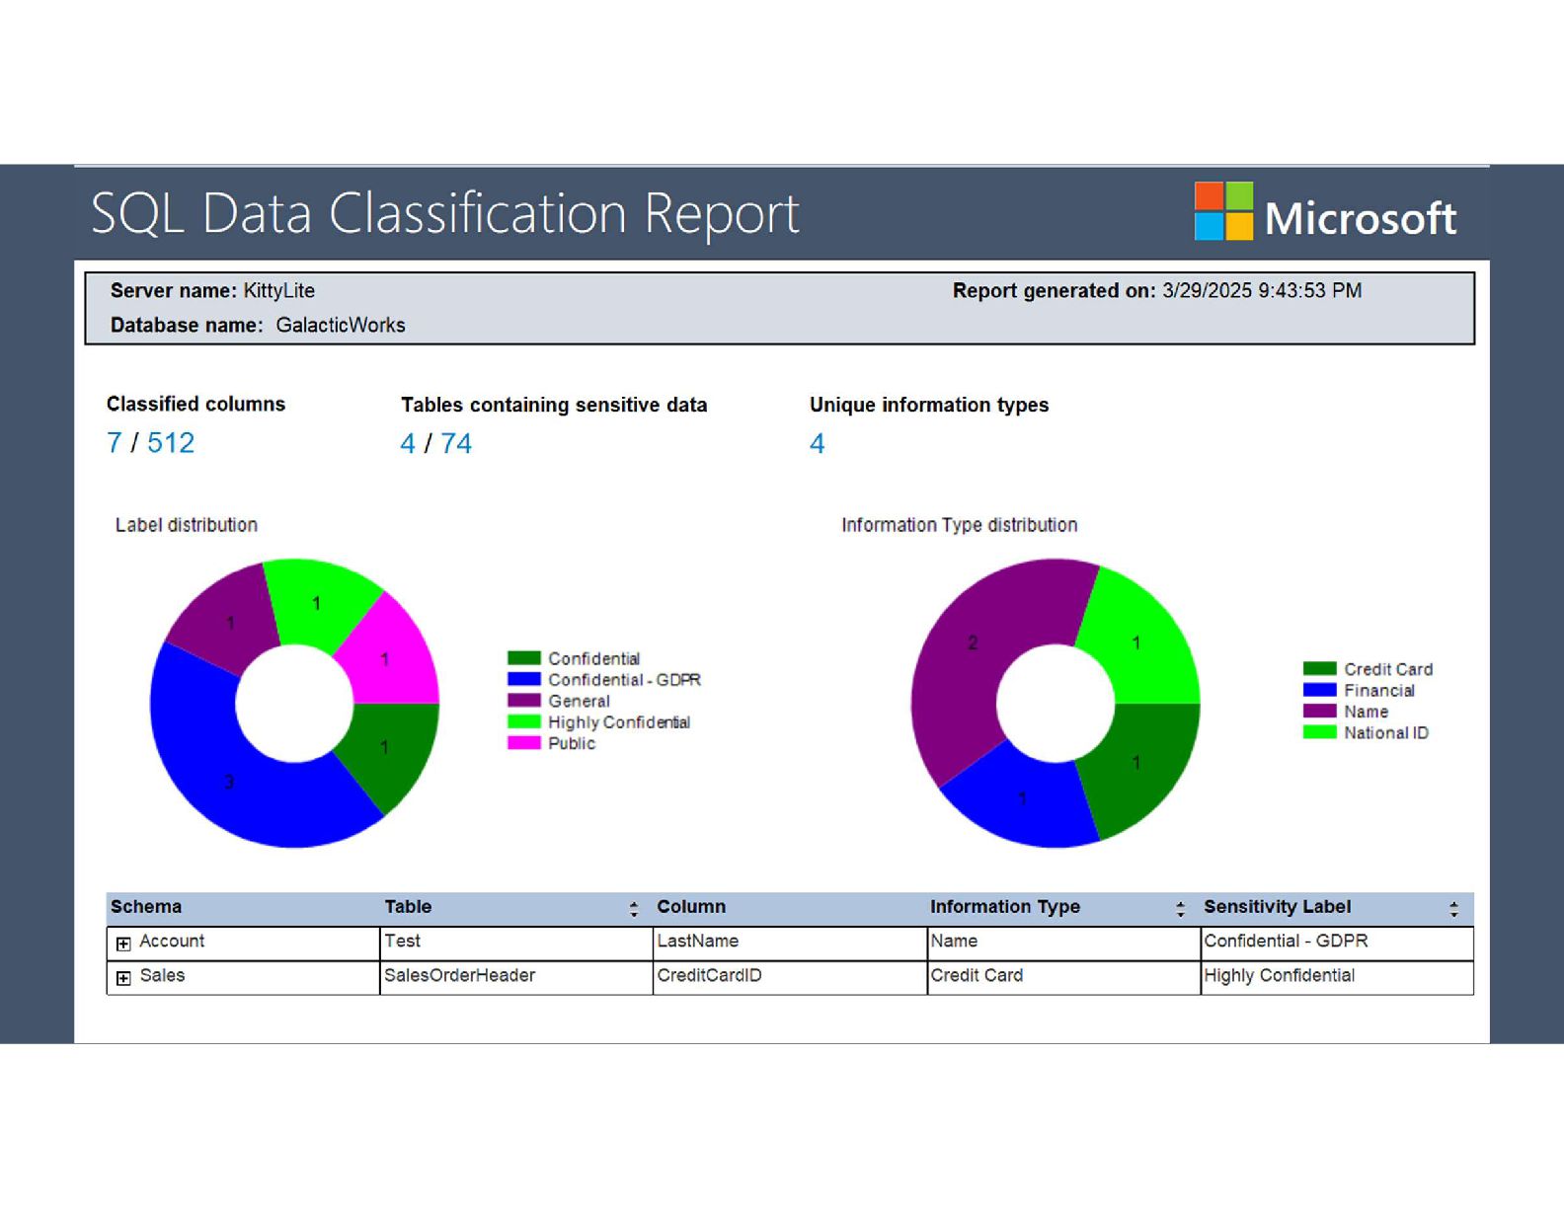The width and height of the screenshot is (1564, 1208).
Task: Select the Name information type cell
Action: 1063,944
